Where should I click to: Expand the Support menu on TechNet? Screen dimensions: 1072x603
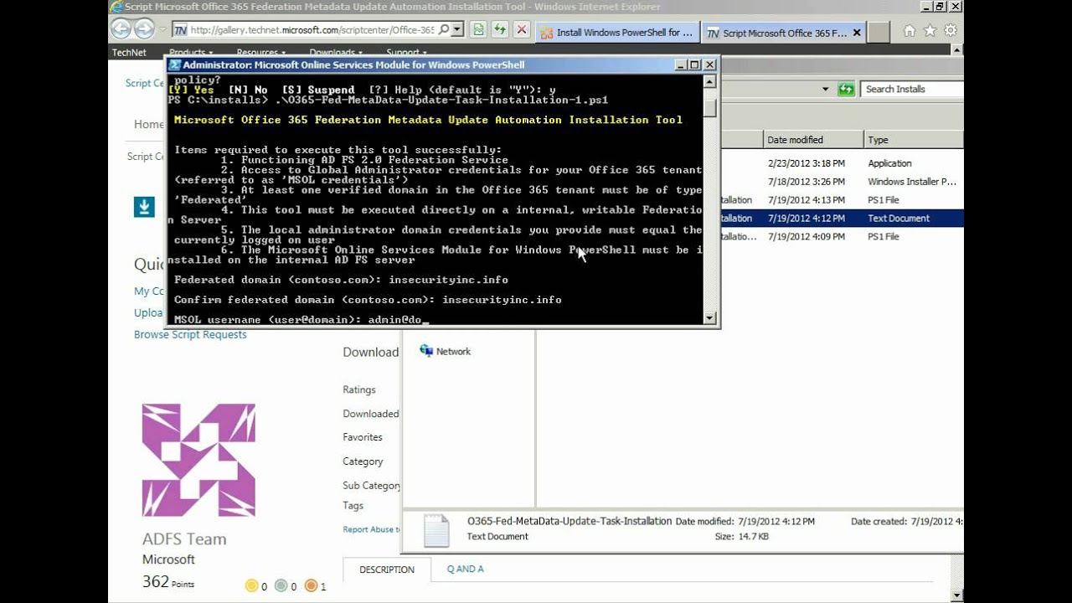[405, 53]
